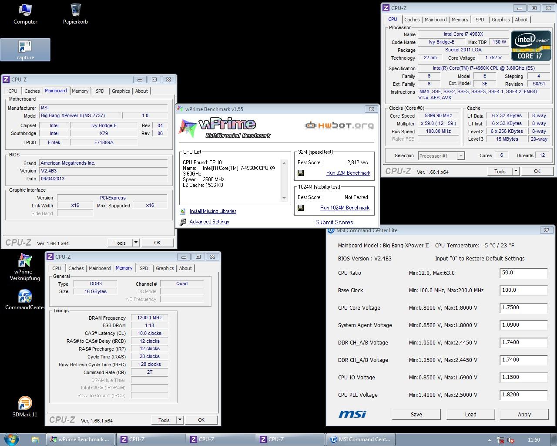557x446 pixels.
Task: Expand the Processor #1 selection dropdown
Action: 461,155
